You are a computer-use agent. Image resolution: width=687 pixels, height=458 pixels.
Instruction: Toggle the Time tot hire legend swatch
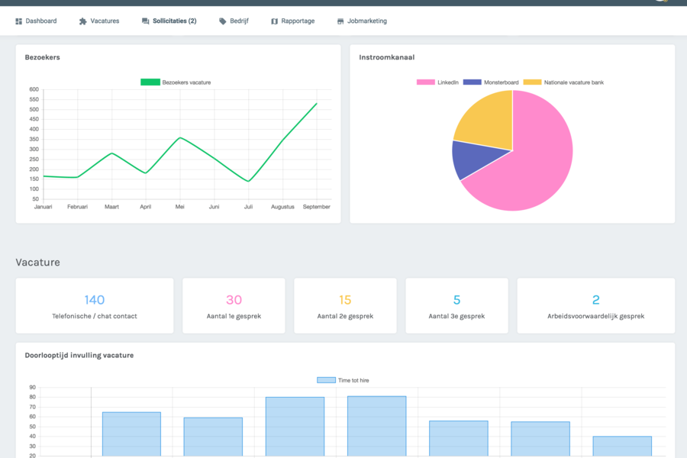pyautogui.click(x=327, y=380)
